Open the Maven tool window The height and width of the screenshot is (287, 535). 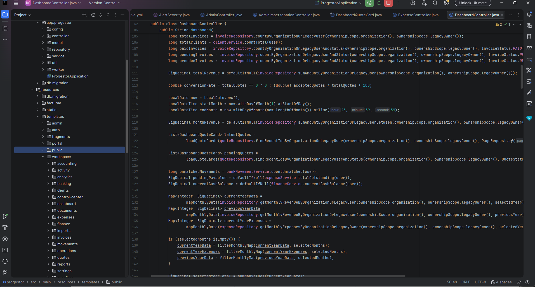tap(529, 48)
